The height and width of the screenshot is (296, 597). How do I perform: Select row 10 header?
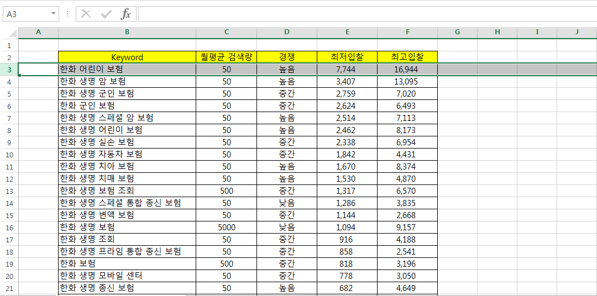[x=9, y=155]
